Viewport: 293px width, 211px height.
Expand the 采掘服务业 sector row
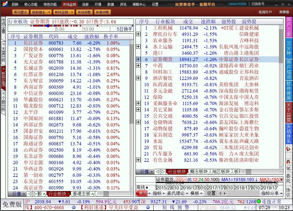pyautogui.click(x=138, y=103)
